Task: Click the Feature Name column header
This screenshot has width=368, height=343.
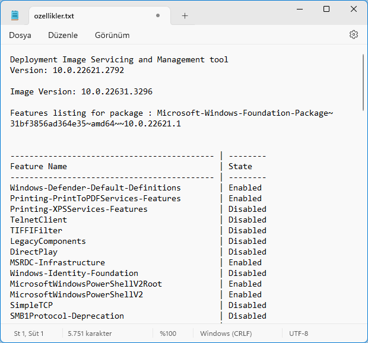Action: pos(39,166)
